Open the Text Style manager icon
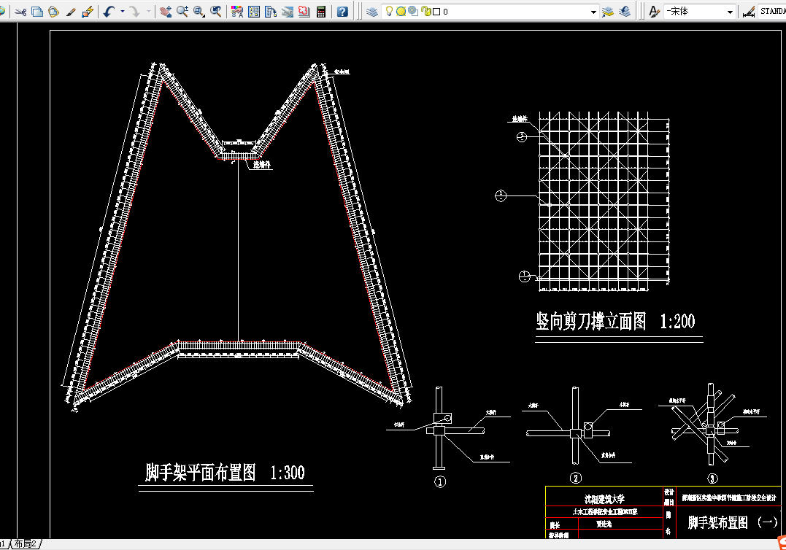The image size is (786, 550). pyautogui.click(x=654, y=12)
